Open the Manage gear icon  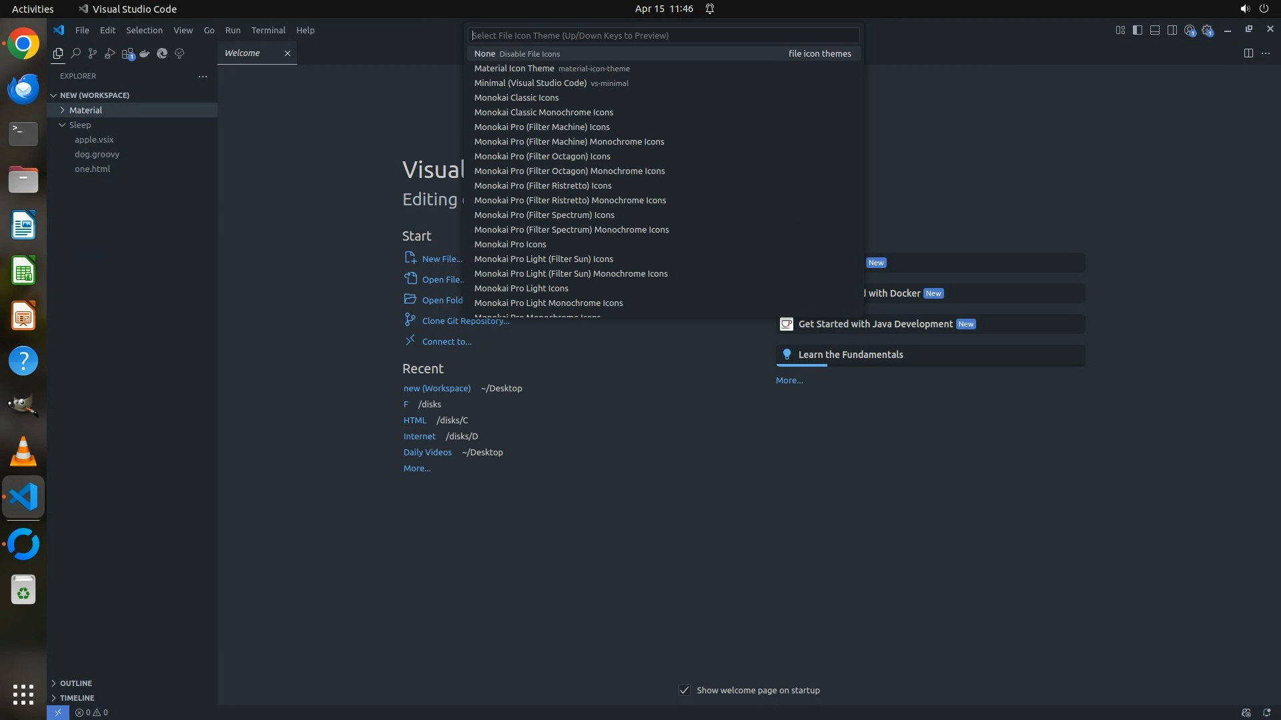pos(1207,30)
